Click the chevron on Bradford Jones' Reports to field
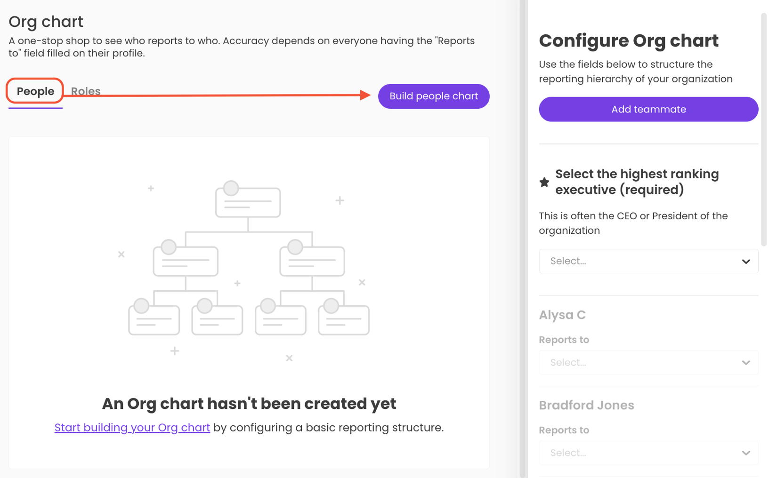Viewport: 777px width, 478px height. [x=745, y=453]
